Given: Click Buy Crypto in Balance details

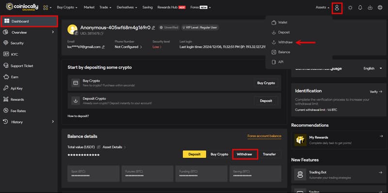Looking at the screenshot, I should [x=219, y=154].
